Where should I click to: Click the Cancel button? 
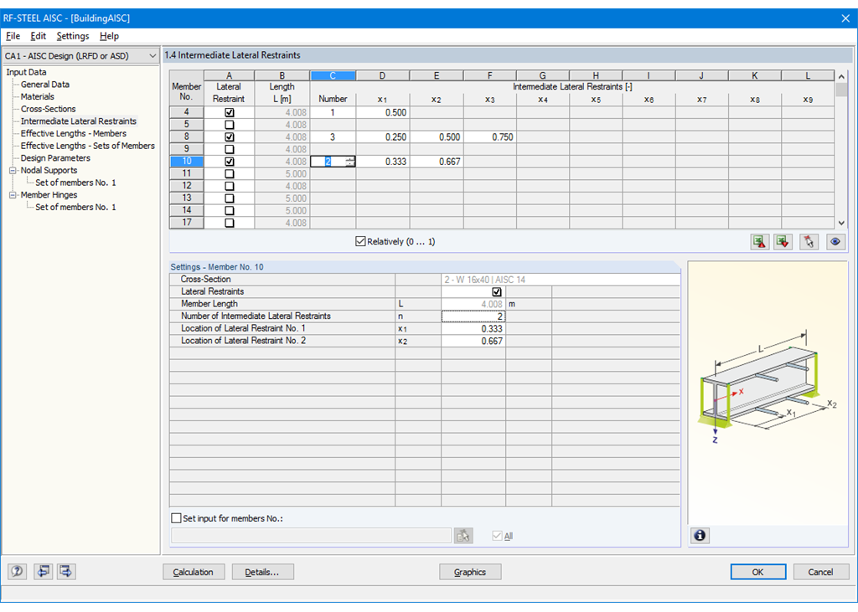[821, 572]
